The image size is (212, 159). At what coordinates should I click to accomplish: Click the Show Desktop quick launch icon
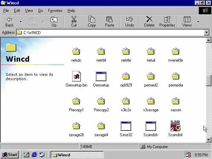click(x=26, y=155)
